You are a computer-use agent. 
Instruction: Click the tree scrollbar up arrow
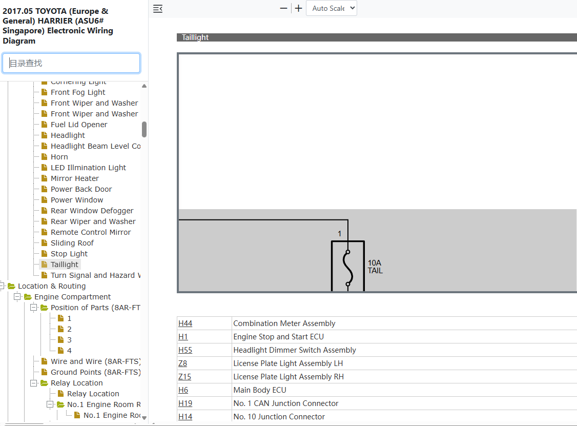tap(145, 86)
